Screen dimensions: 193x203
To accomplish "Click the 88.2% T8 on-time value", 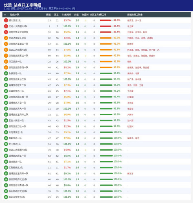I will tap(67, 67).
